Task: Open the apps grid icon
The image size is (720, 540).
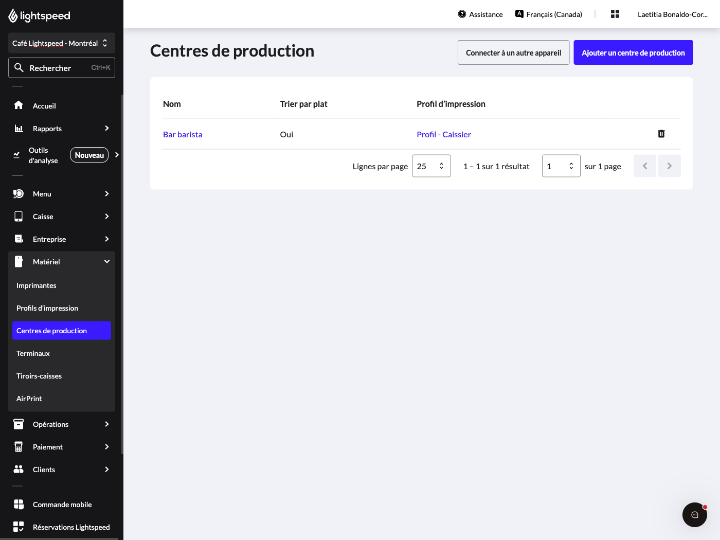Action: 615,14
